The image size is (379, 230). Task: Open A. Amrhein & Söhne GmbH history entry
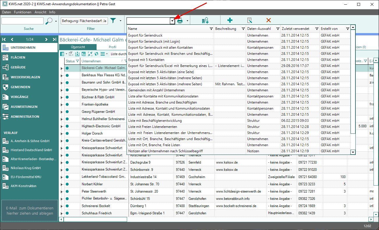click(29, 141)
